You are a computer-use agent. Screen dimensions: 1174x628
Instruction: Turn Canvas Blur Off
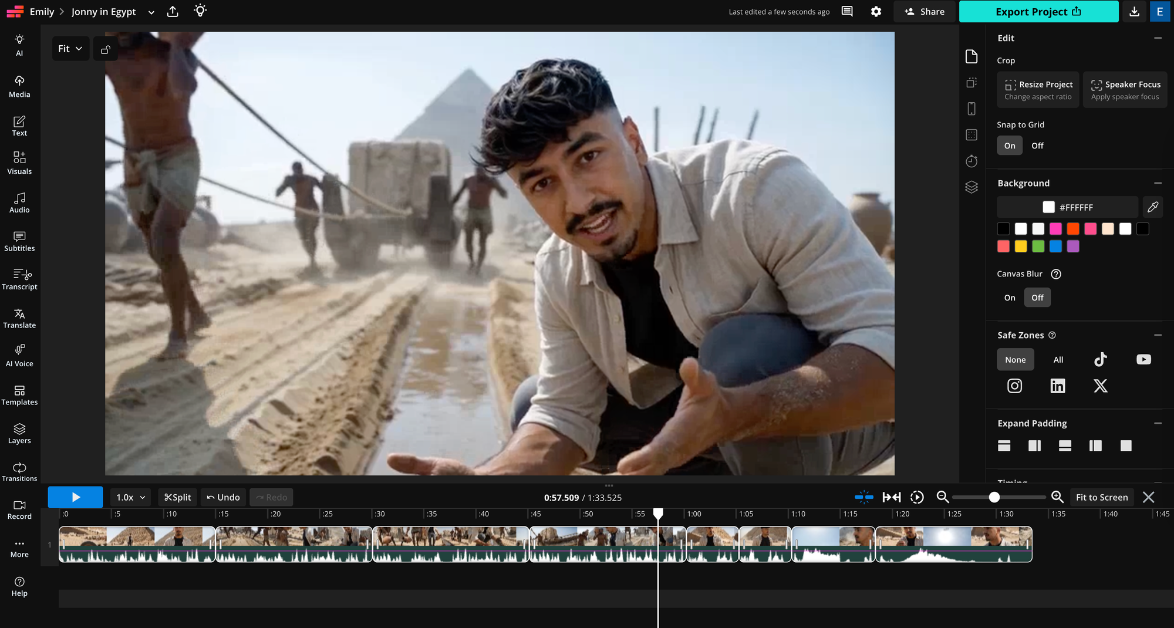[x=1037, y=298]
